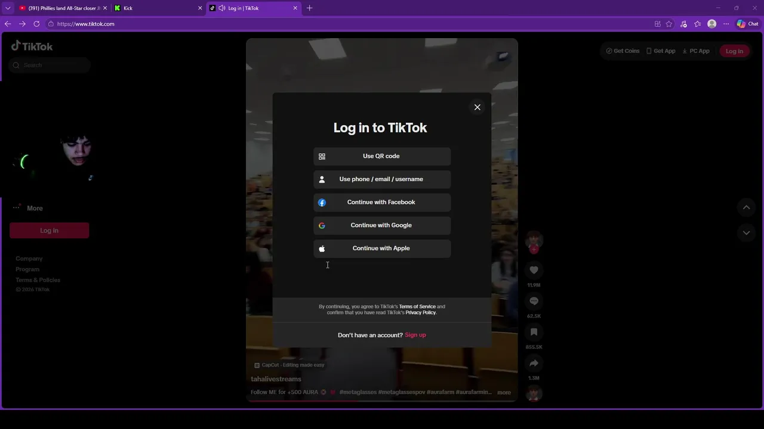Expand the Program footer section
Viewport: 764px width, 429px height.
27,269
